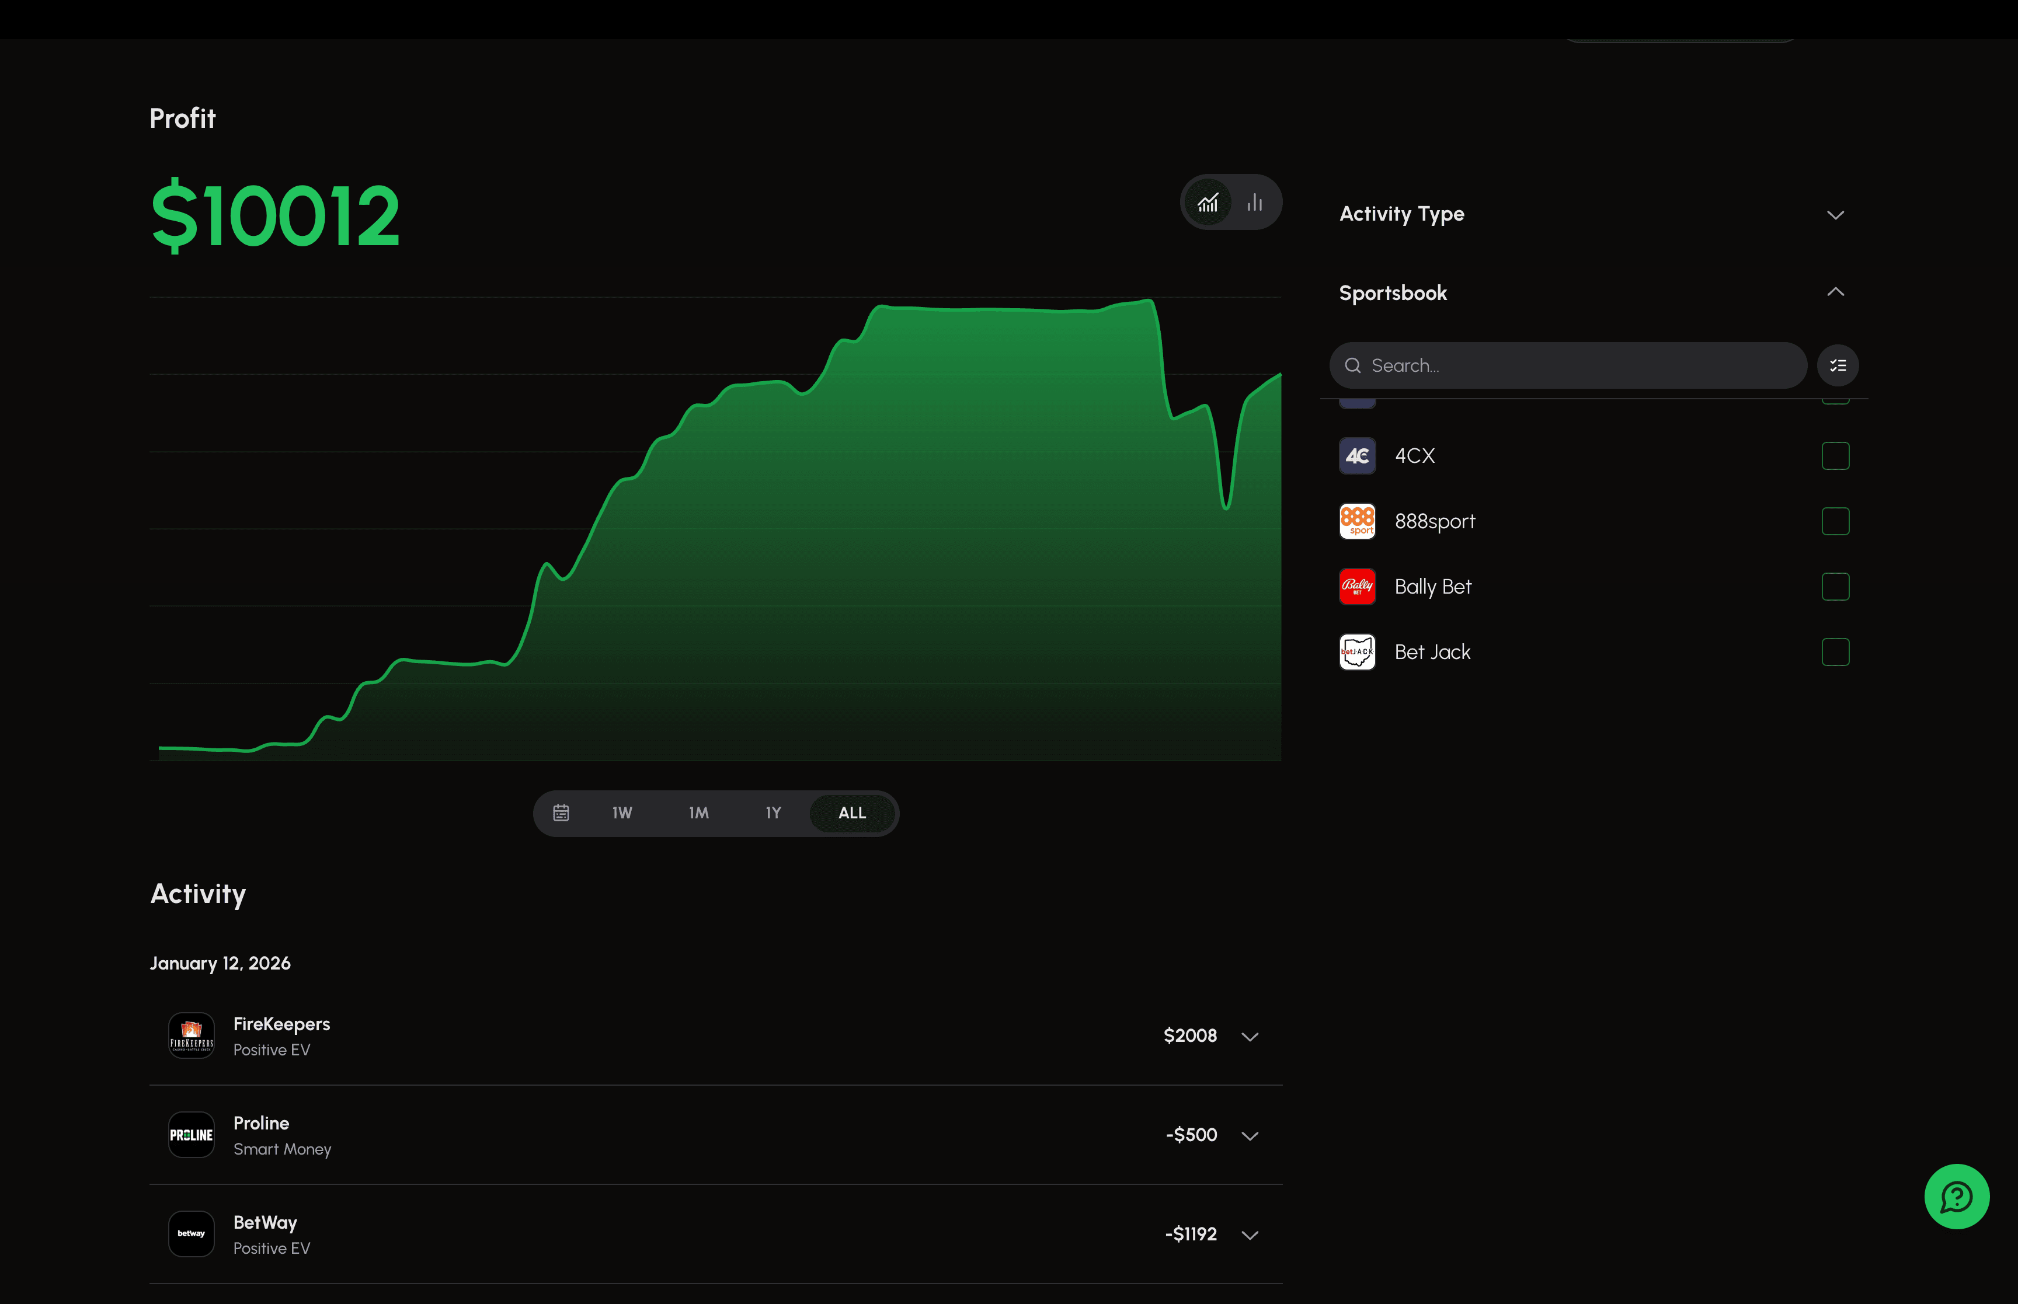
Task: Collapse the Sportsbook section
Action: click(1835, 291)
